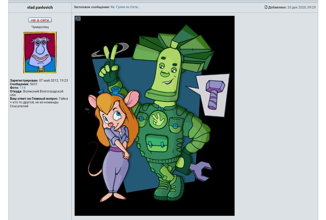The image size is (326, 220).
Task: Open the attached Gadget and Fixik artwork
Action: pos(154,116)
